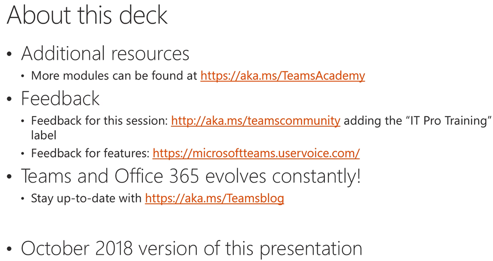Click the bullet before "Teams and Office 365"
This screenshot has height=261, width=493.
click(10, 177)
